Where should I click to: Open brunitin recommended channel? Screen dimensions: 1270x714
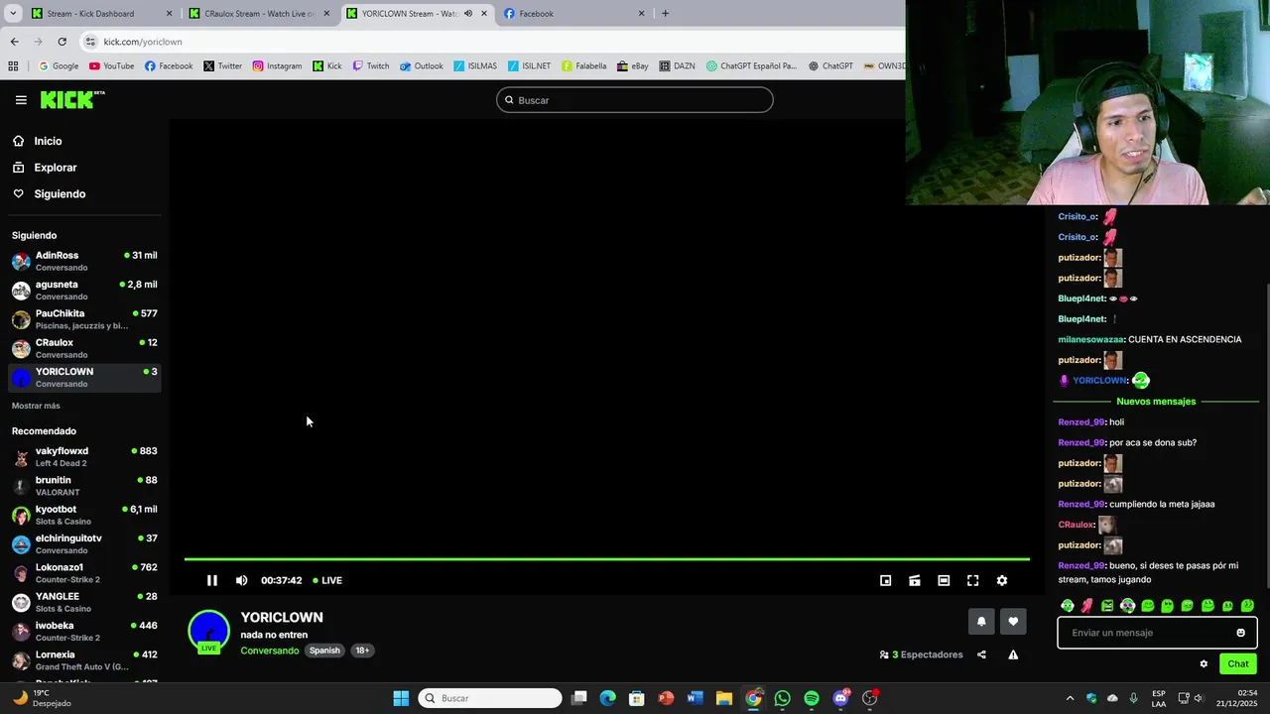tap(84, 485)
